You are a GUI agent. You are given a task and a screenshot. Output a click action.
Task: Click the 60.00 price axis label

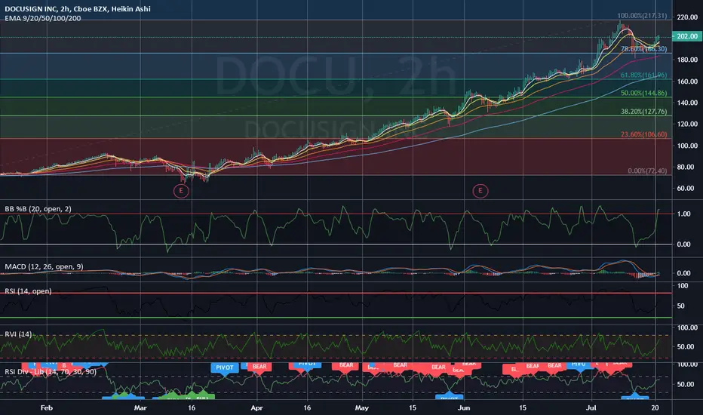point(686,189)
